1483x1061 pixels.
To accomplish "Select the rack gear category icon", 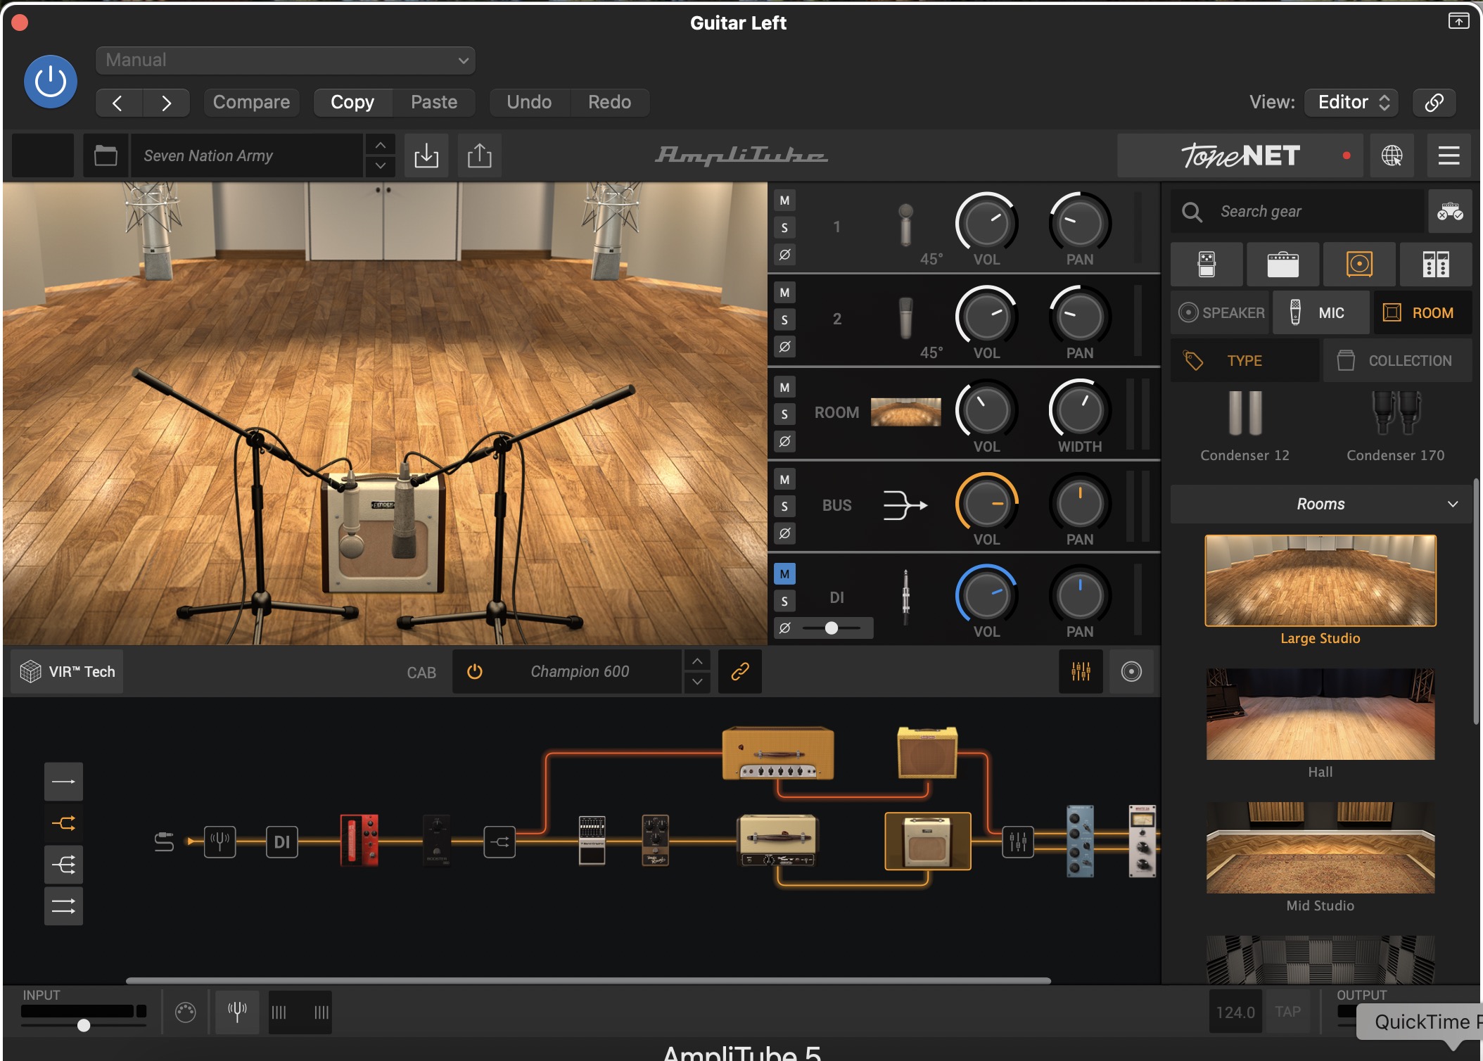I will [1436, 265].
